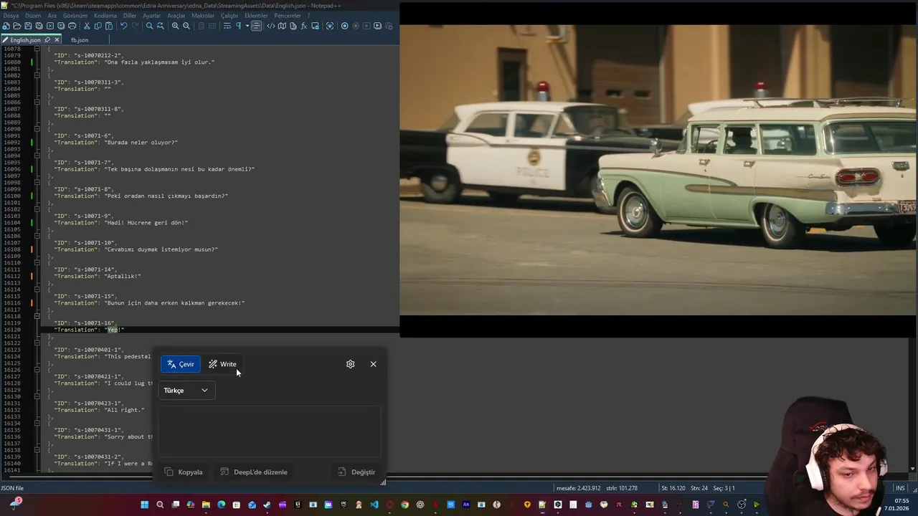
Task: Collapse the fold marker at line 16134
Action: pyautogui.click(x=37, y=424)
